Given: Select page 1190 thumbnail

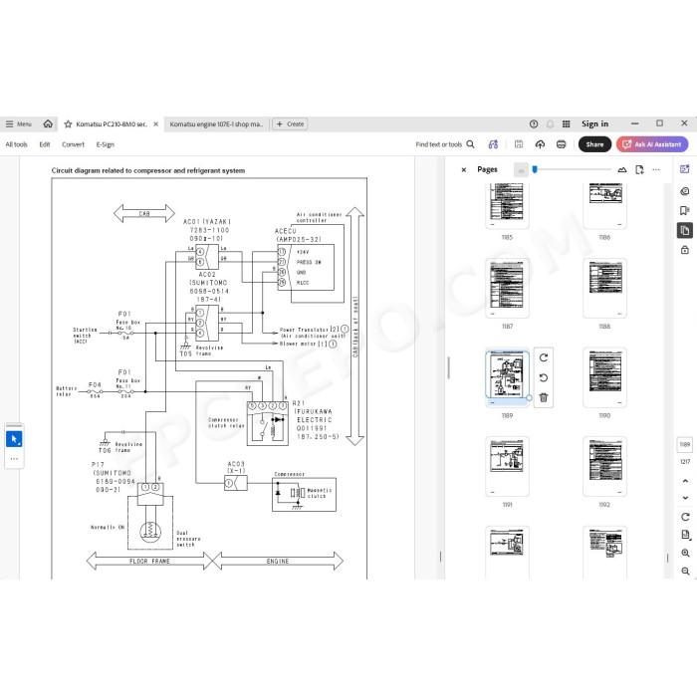Looking at the screenshot, I should (x=604, y=377).
